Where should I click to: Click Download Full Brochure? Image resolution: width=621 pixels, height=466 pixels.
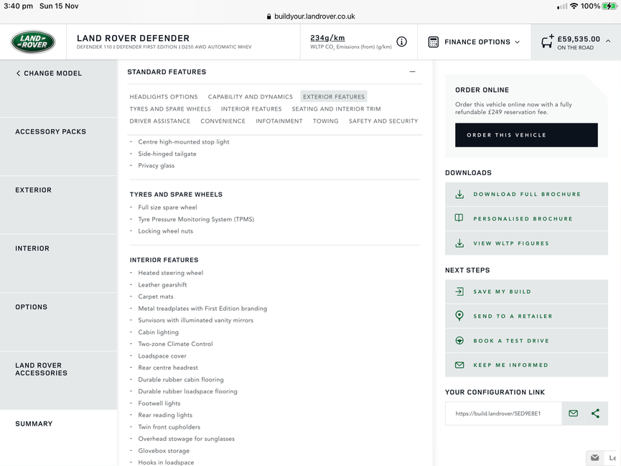(526, 194)
